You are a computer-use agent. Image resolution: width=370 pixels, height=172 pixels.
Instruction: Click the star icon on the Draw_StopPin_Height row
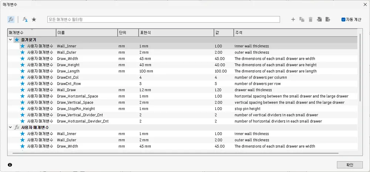point(23,109)
